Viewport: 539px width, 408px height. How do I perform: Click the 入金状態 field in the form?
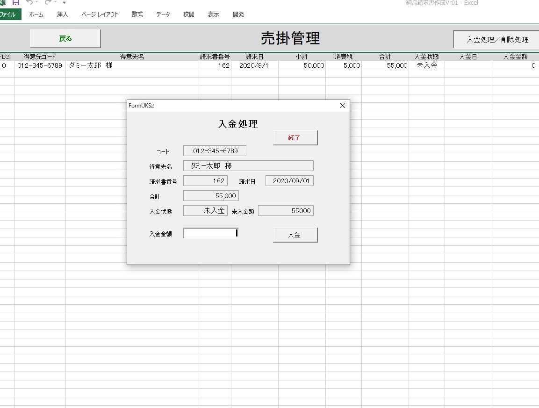(x=205, y=211)
